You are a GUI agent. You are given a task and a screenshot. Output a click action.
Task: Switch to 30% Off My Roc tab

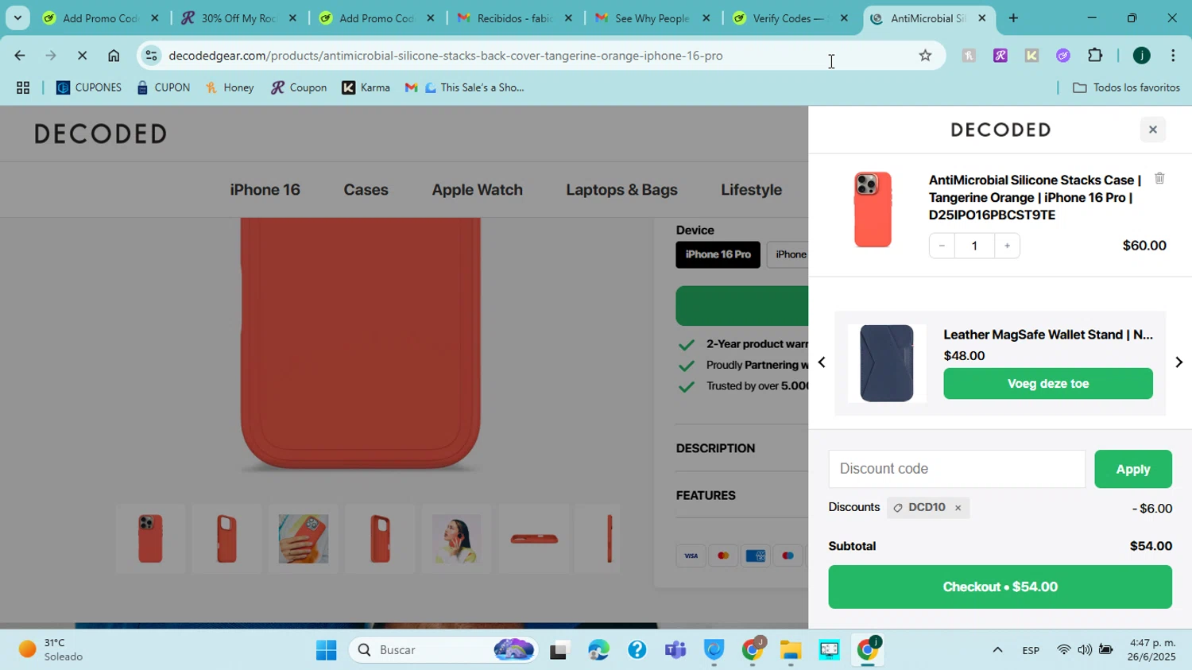click(239, 18)
